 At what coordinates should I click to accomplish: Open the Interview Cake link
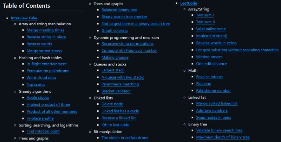(x=24, y=18)
